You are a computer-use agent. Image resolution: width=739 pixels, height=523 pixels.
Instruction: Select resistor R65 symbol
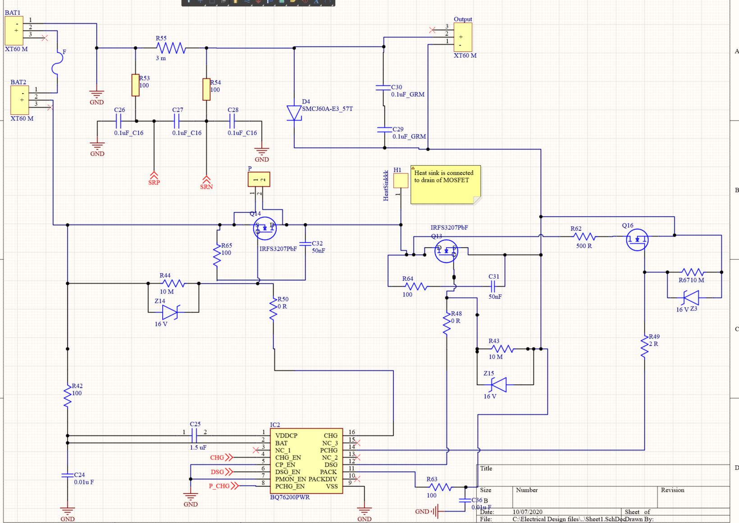coord(217,254)
